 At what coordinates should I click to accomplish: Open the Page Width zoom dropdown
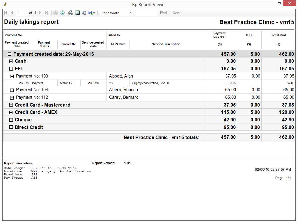coord(116,13)
